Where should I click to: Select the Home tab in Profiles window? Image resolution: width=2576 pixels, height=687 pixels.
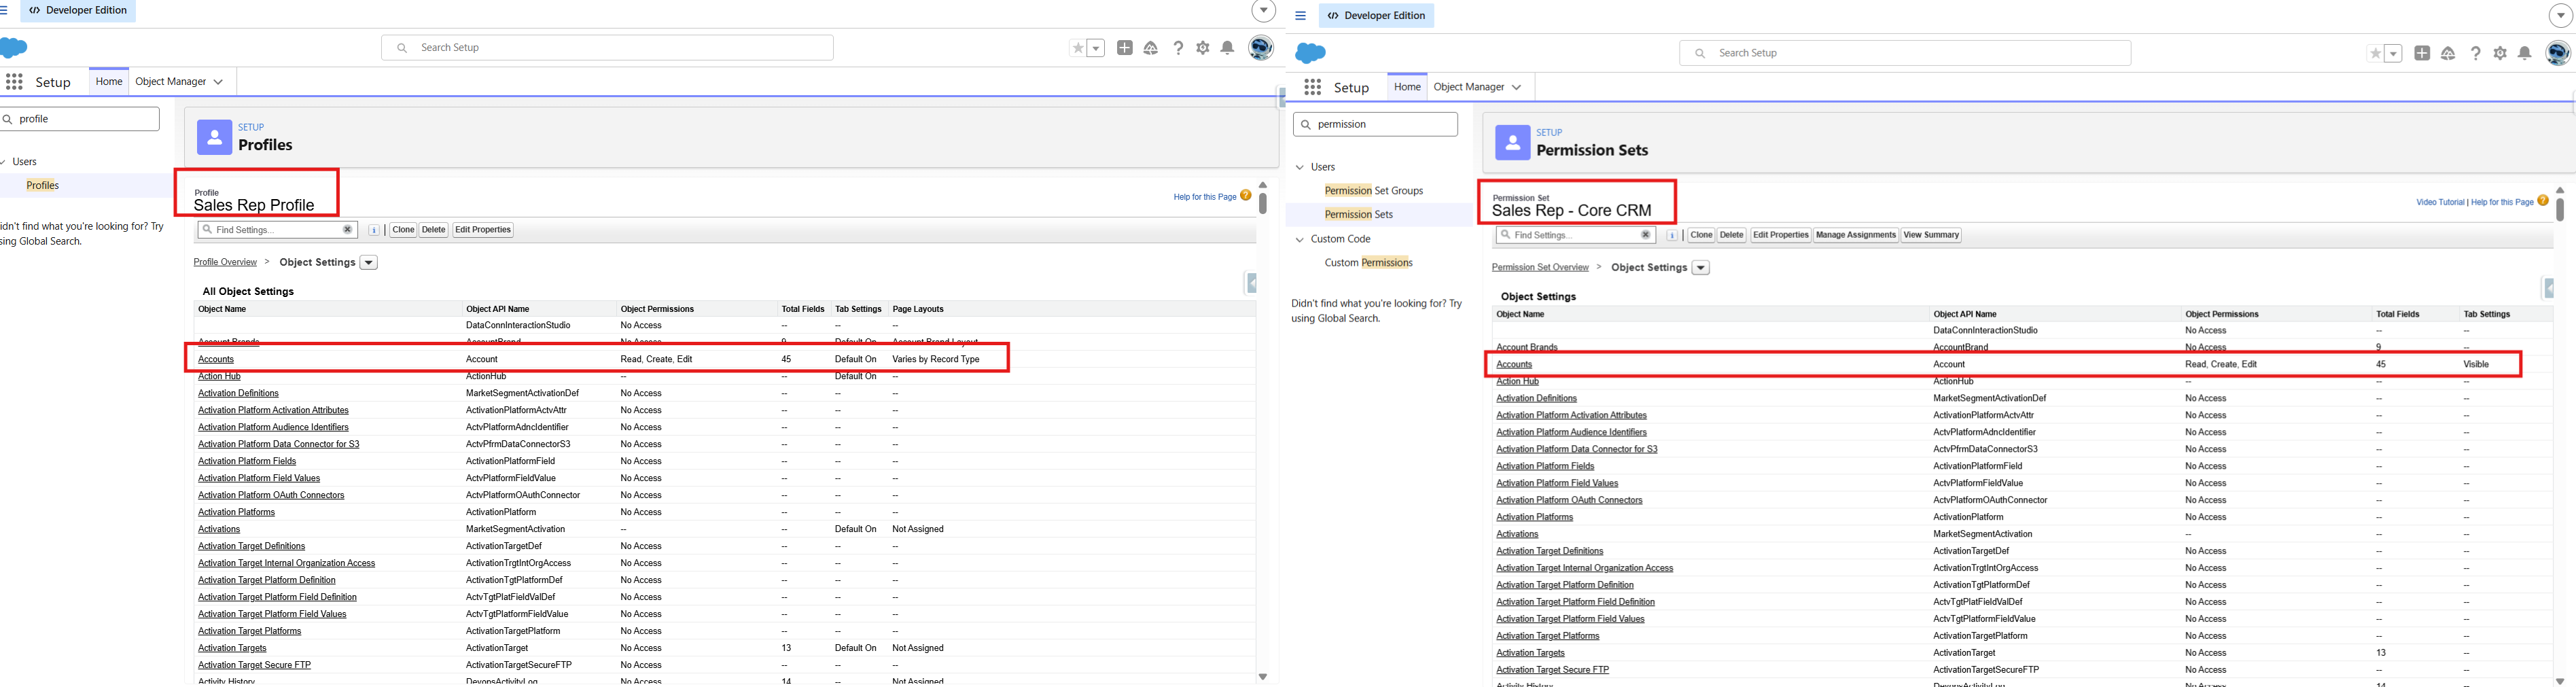pos(109,82)
